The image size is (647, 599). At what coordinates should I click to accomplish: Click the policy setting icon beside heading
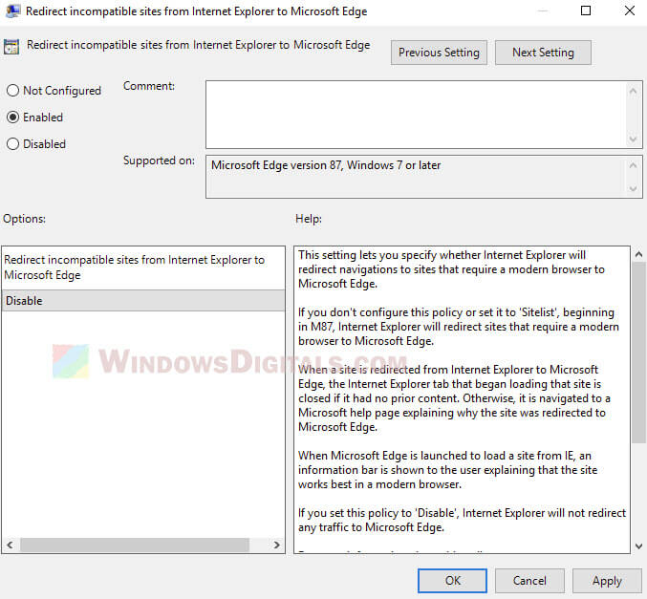(11, 47)
